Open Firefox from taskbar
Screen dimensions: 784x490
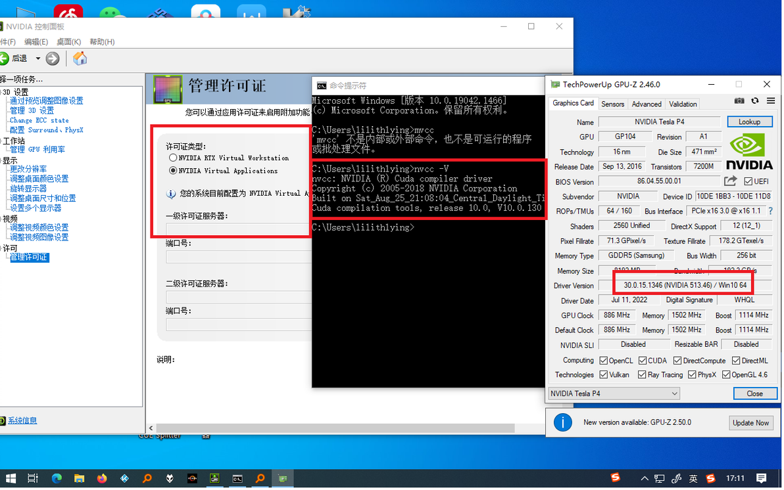102,479
